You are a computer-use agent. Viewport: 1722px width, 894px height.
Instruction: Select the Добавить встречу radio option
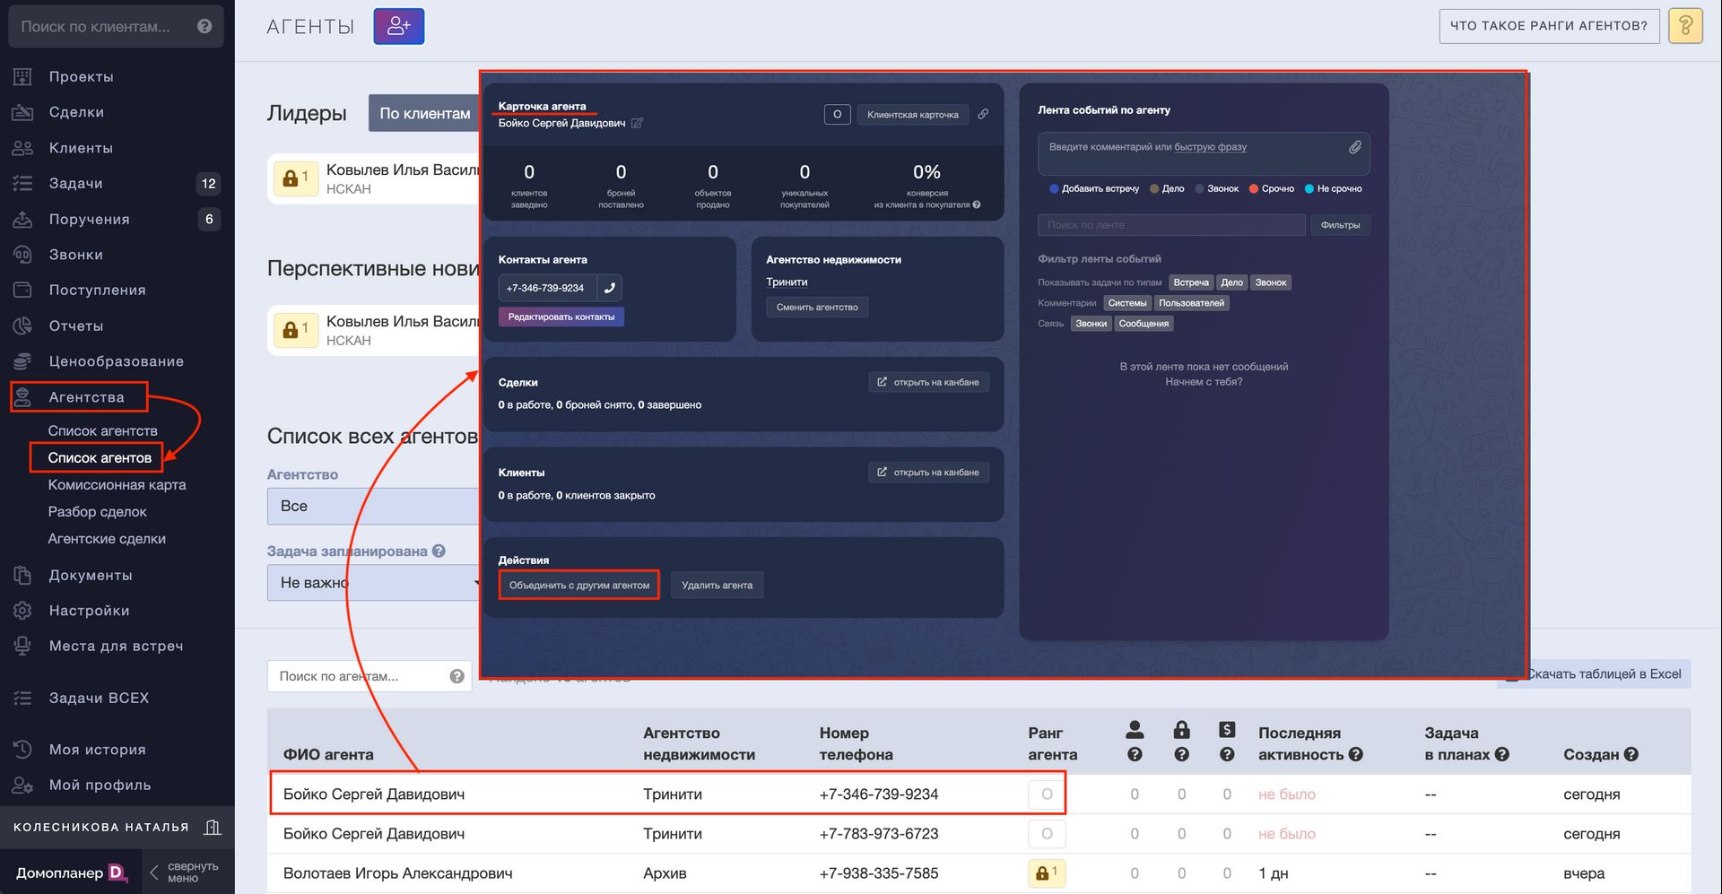click(x=1055, y=189)
